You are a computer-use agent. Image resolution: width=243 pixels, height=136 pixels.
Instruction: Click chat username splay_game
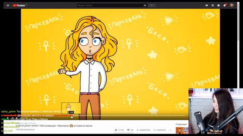(x=8, y=111)
